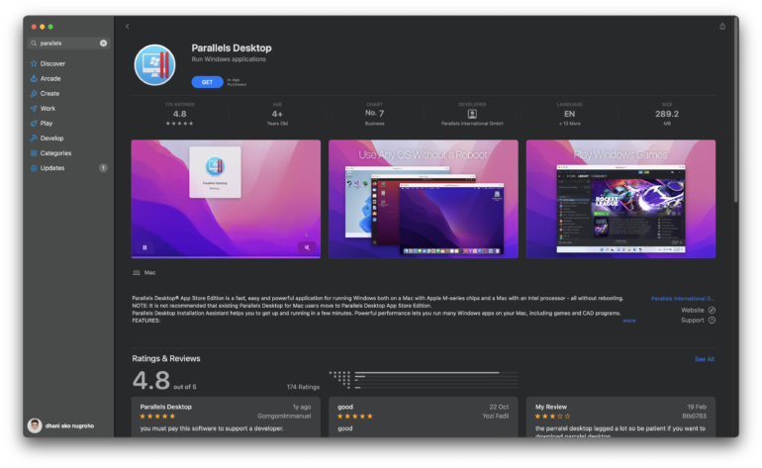
Task: Pause the app preview video
Action: click(x=144, y=247)
